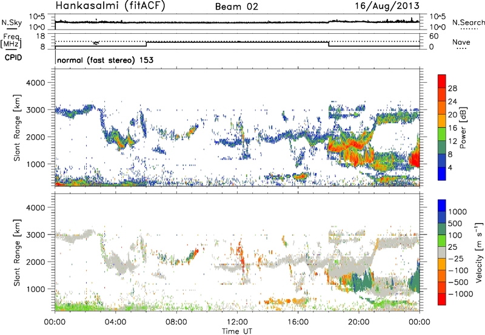Click the '20:00' time axis tick label
The width and height of the screenshot is (485, 335).
coord(358,322)
